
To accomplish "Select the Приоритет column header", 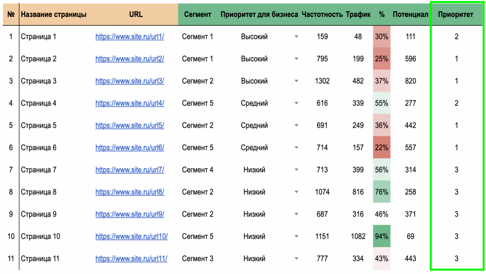I will click(x=456, y=15).
